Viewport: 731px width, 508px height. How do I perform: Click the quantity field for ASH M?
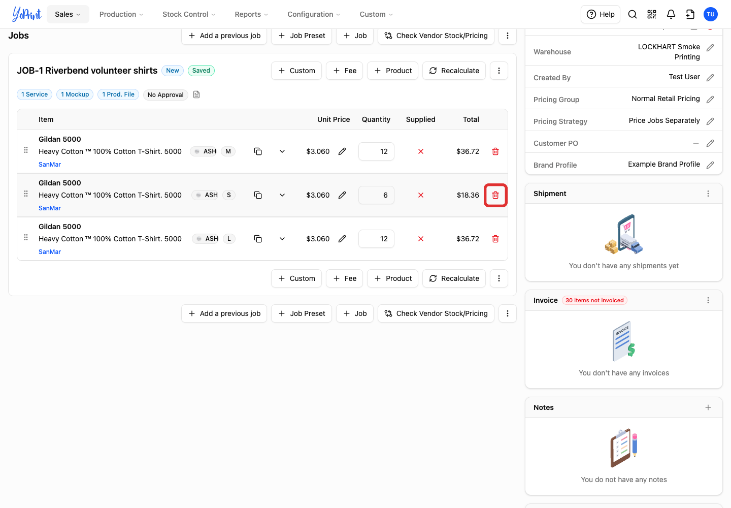pyautogui.click(x=376, y=151)
